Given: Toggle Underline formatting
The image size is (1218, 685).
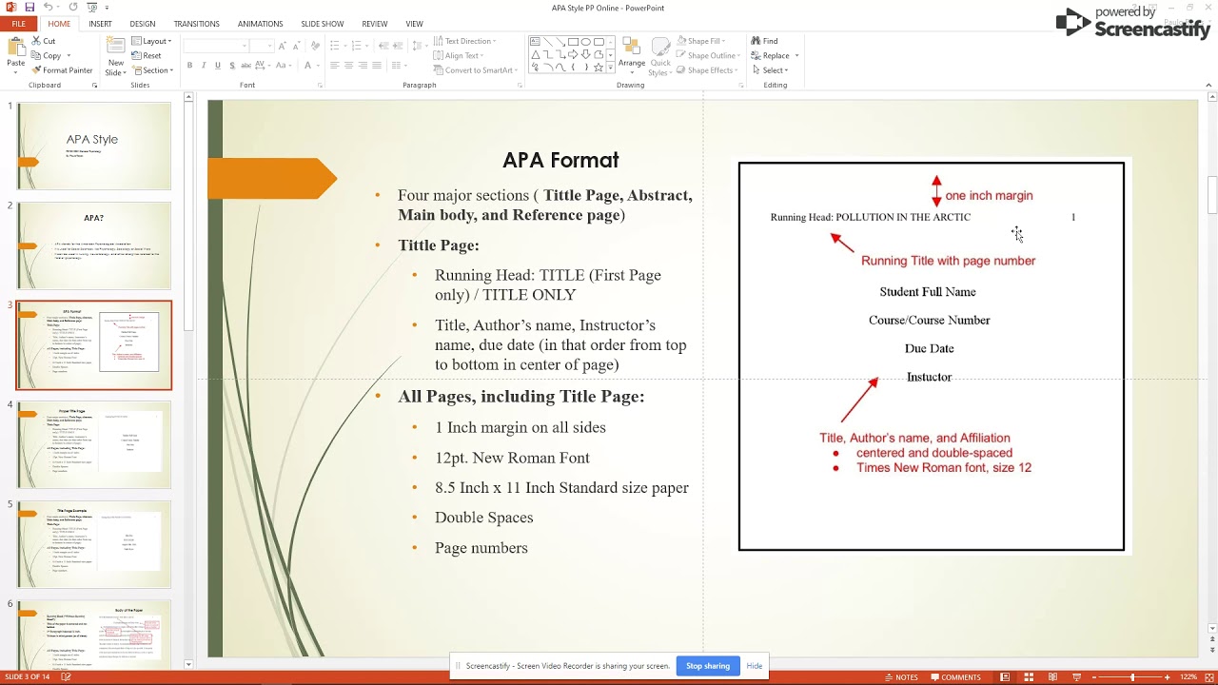Looking at the screenshot, I should coord(218,65).
